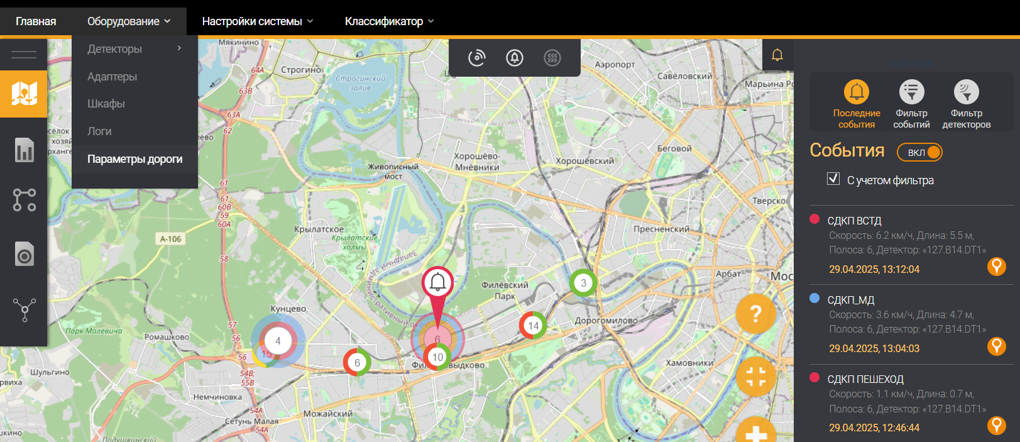Click the blue status dot of СДКП_МД
This screenshot has height=442, width=1020.
point(814,299)
